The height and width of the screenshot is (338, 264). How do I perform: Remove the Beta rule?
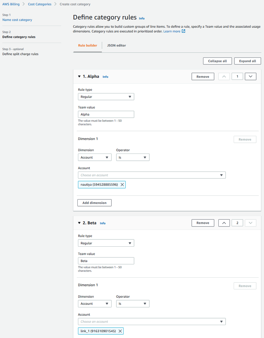click(x=203, y=223)
